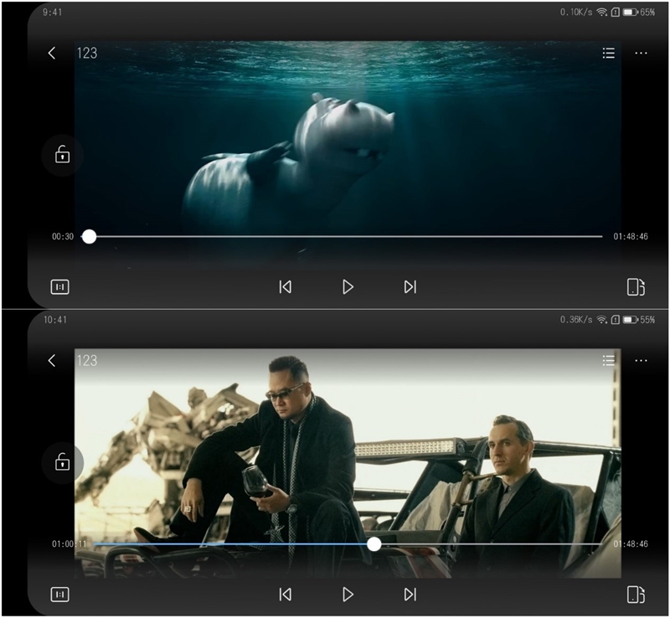Play the video in the bottom player
The image size is (670, 618).
348,595
